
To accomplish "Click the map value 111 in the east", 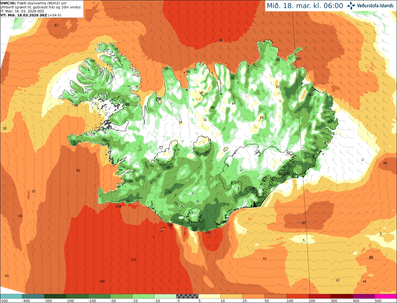I will pos(311,94).
